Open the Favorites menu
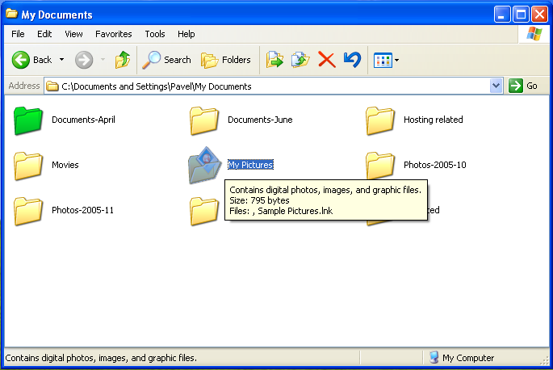 [113, 34]
